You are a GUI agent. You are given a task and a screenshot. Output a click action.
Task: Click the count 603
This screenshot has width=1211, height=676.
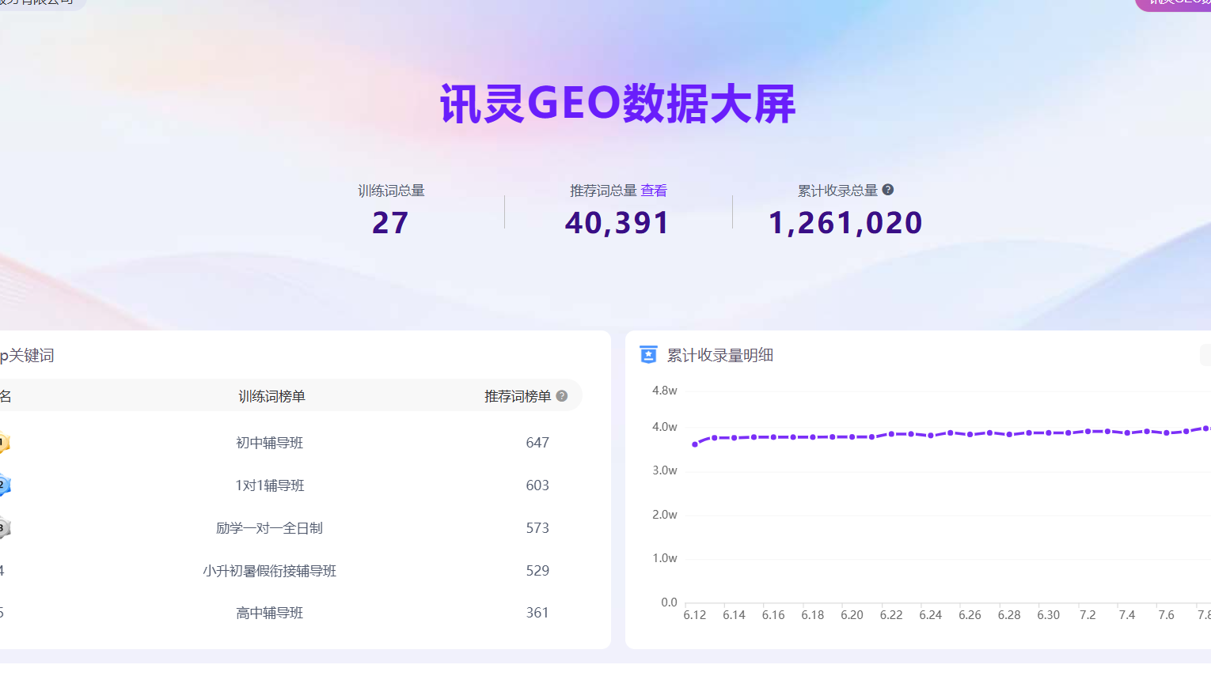537,485
